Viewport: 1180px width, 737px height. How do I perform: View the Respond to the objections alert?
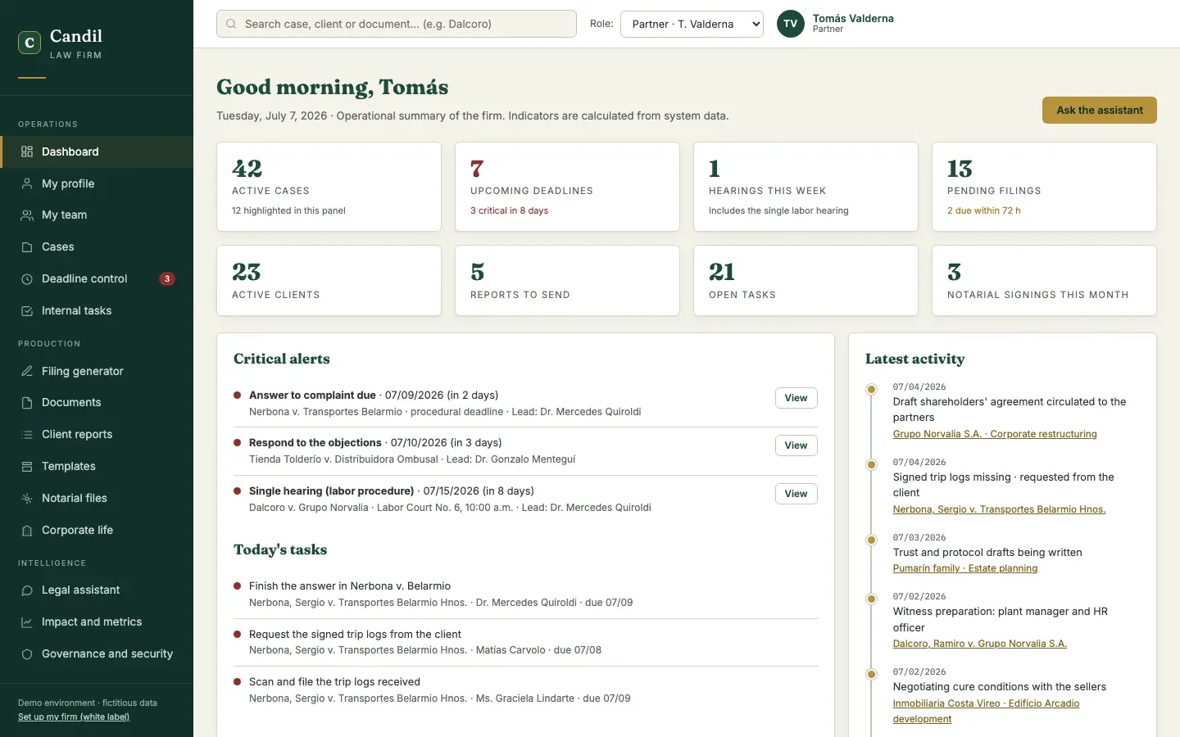[796, 445]
